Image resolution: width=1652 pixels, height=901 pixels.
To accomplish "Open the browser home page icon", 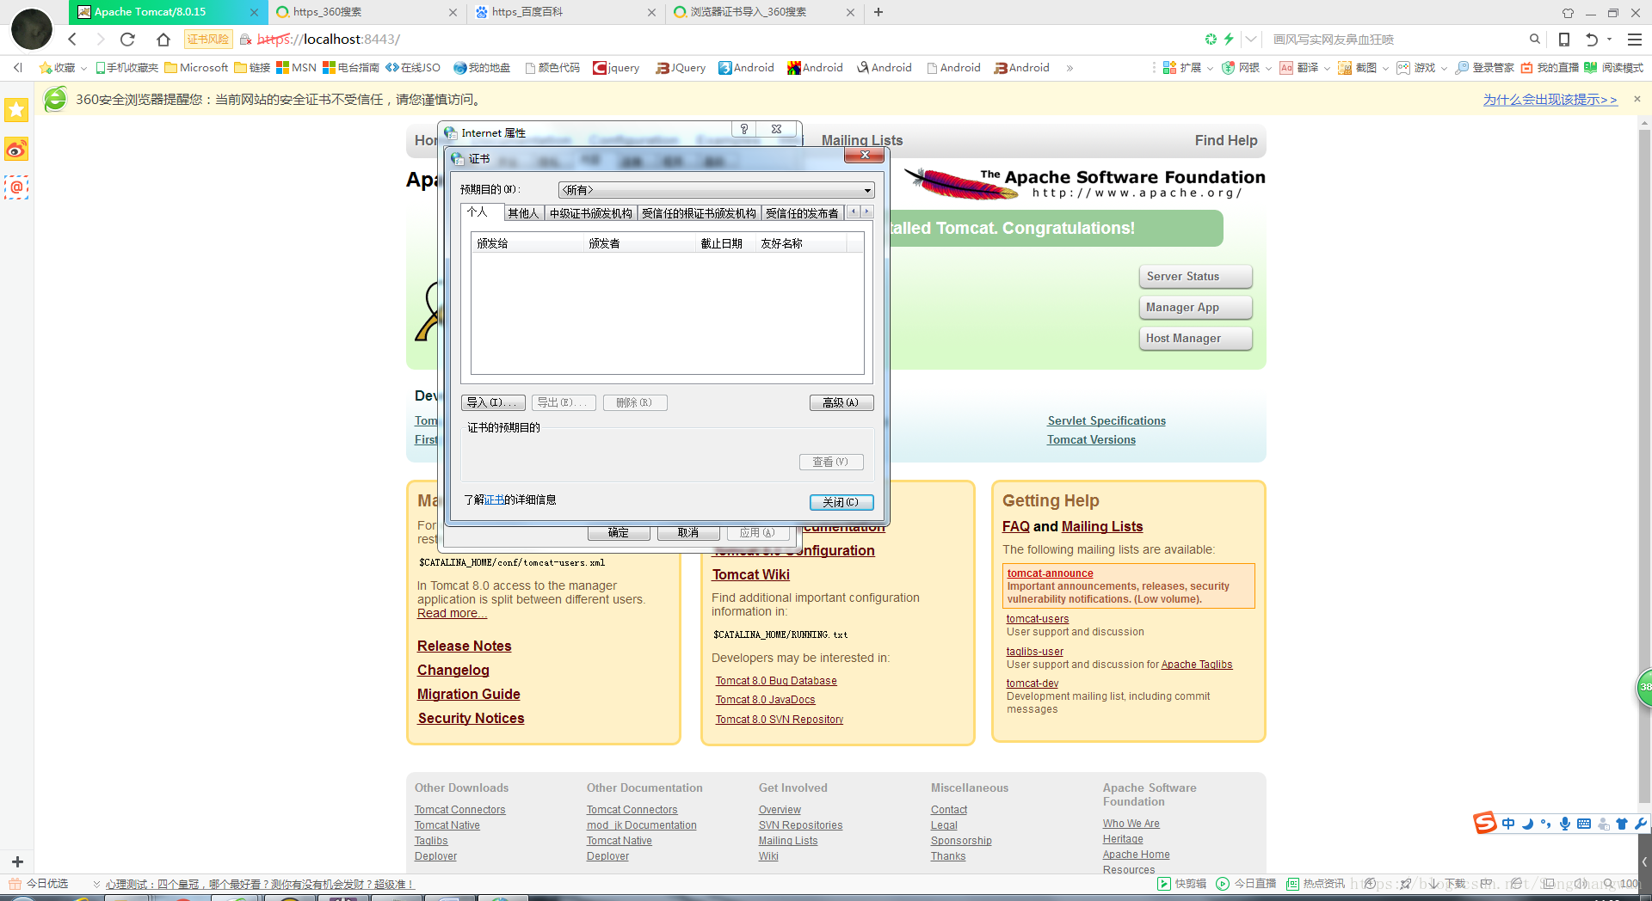I will click(x=163, y=39).
